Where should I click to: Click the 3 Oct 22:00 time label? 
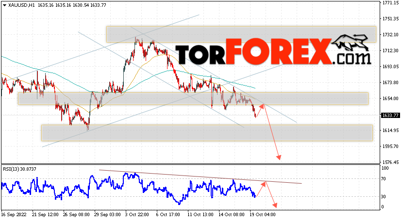click(137, 215)
